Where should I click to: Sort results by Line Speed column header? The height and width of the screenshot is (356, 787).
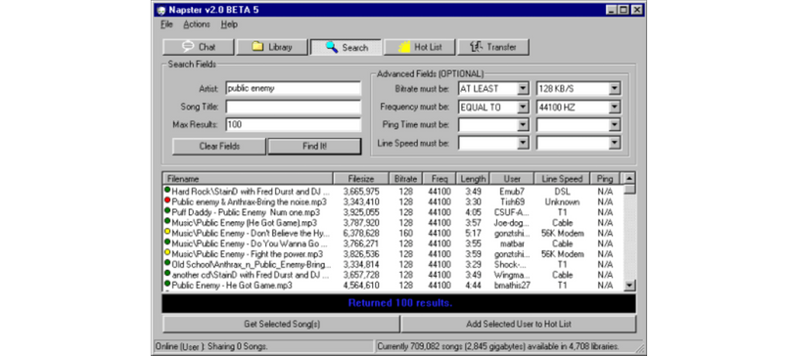562,179
